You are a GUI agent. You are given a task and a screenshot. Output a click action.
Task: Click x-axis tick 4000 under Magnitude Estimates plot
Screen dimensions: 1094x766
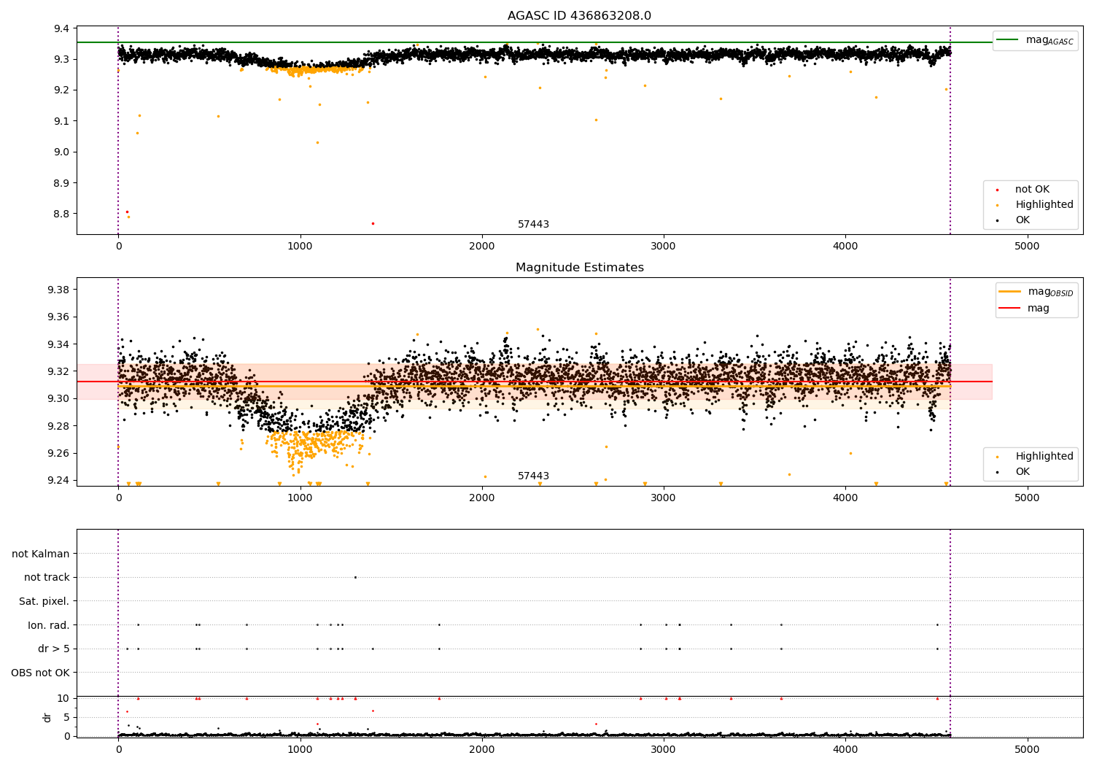(845, 498)
